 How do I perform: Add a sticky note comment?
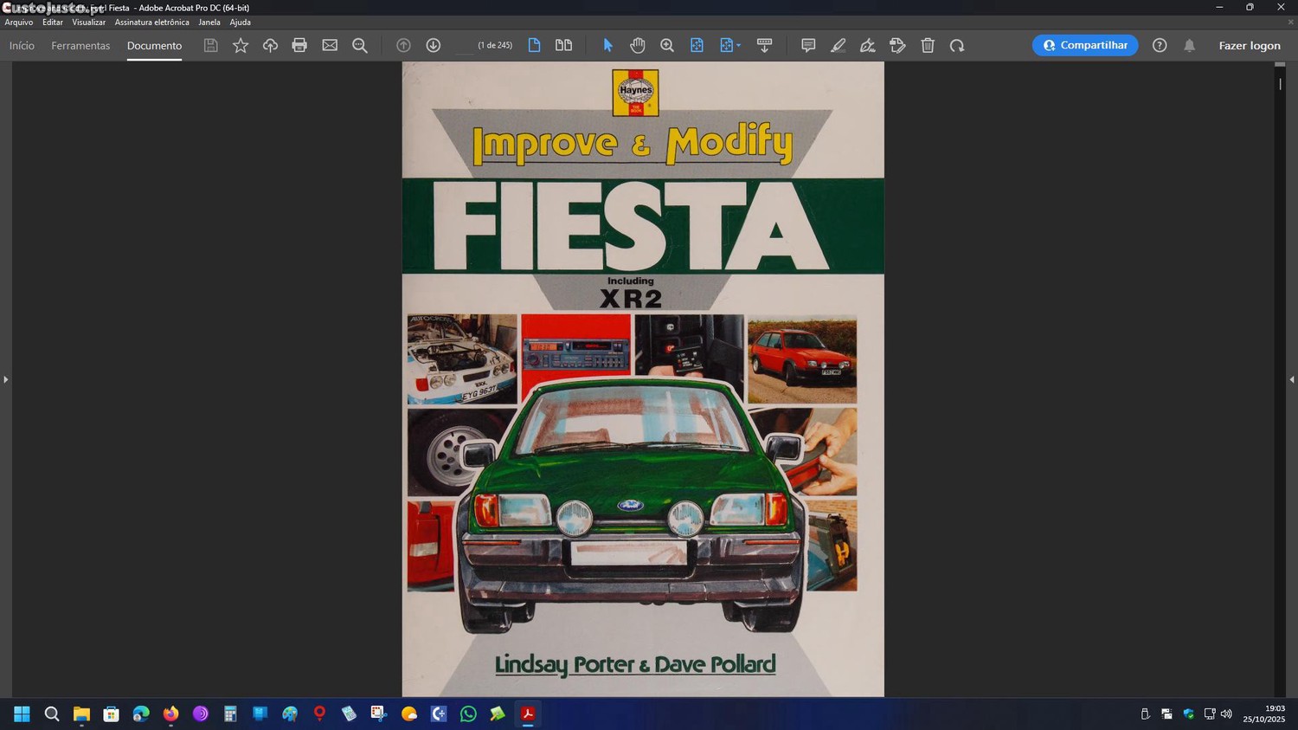click(808, 45)
